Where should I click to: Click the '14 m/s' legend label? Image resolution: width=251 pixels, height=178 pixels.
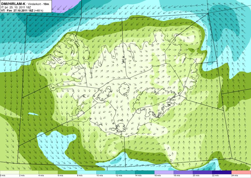138,175
